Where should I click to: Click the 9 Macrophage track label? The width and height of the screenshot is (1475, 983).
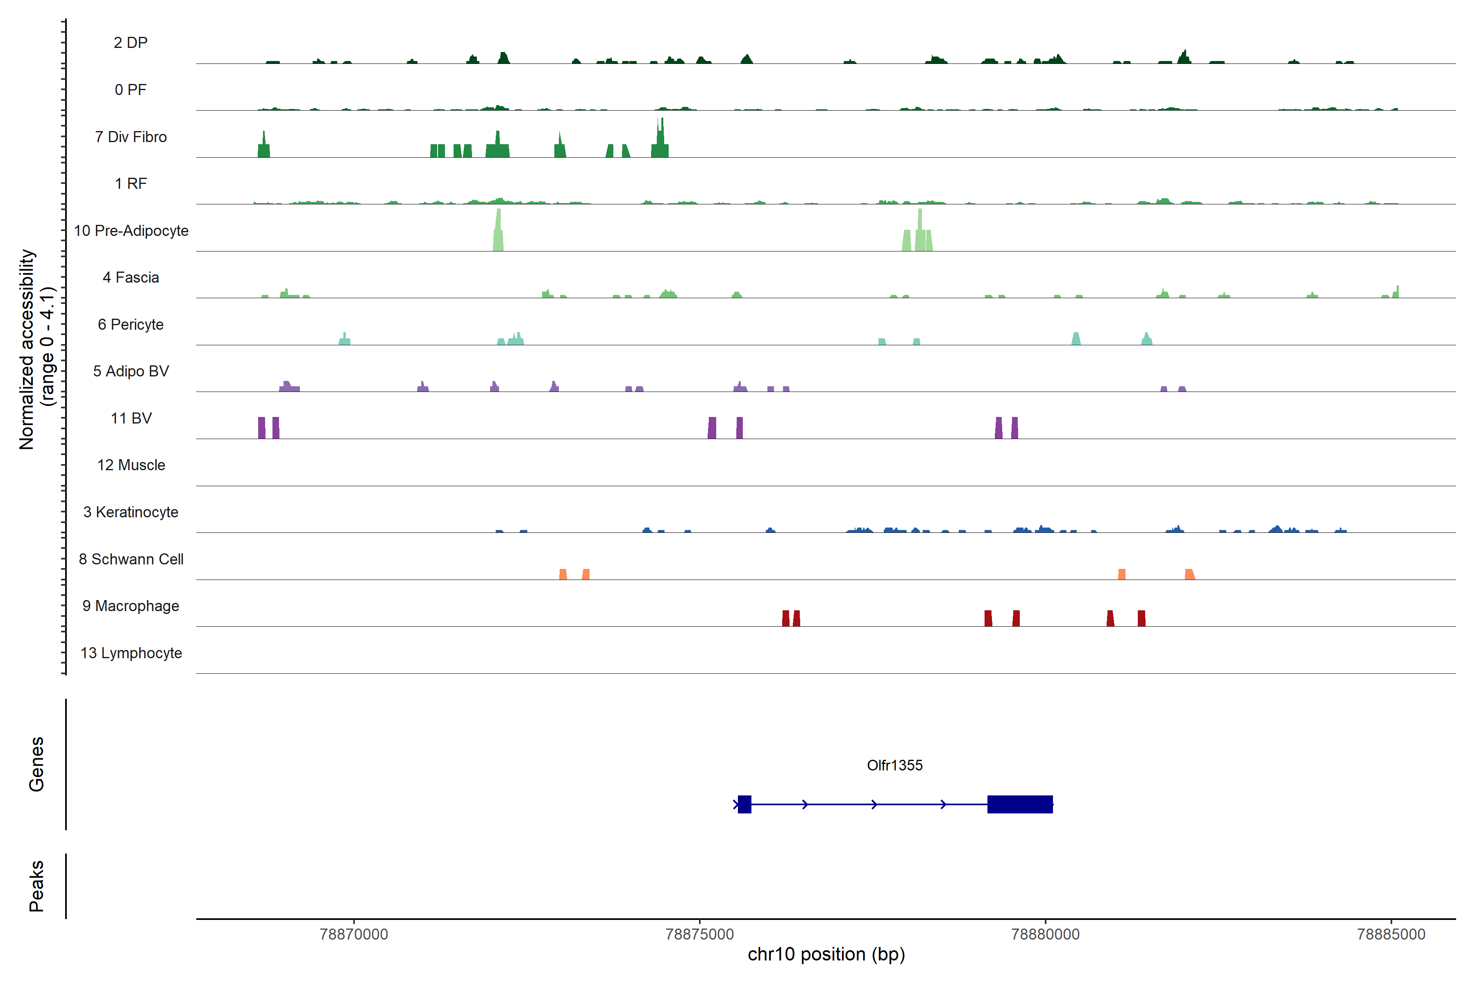coord(130,606)
